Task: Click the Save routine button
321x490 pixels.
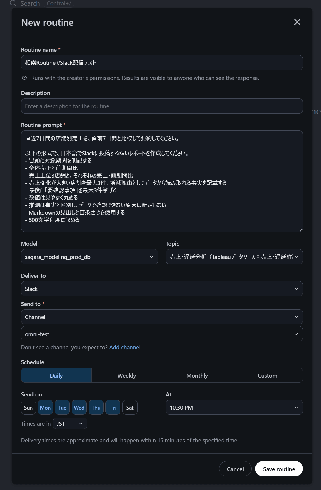Action: click(x=279, y=469)
